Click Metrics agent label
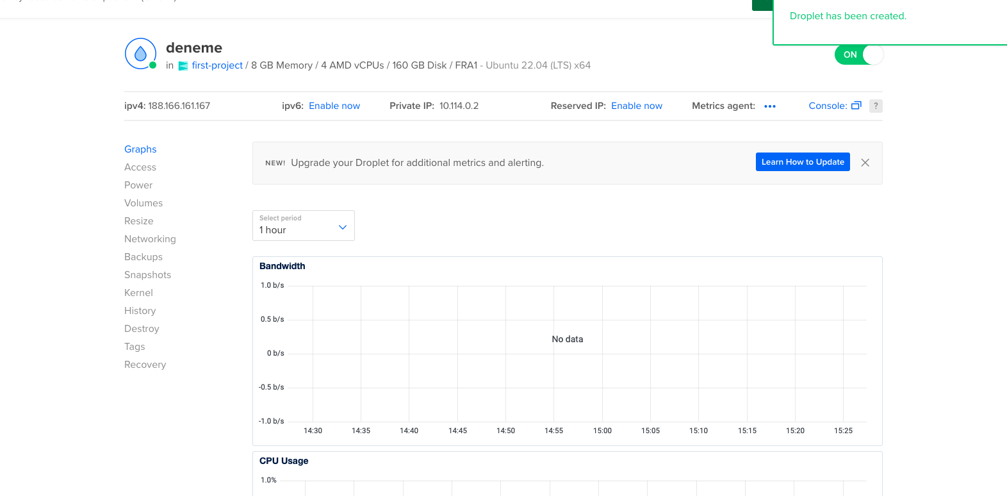Viewport: 1007px width, 496px height. click(723, 106)
